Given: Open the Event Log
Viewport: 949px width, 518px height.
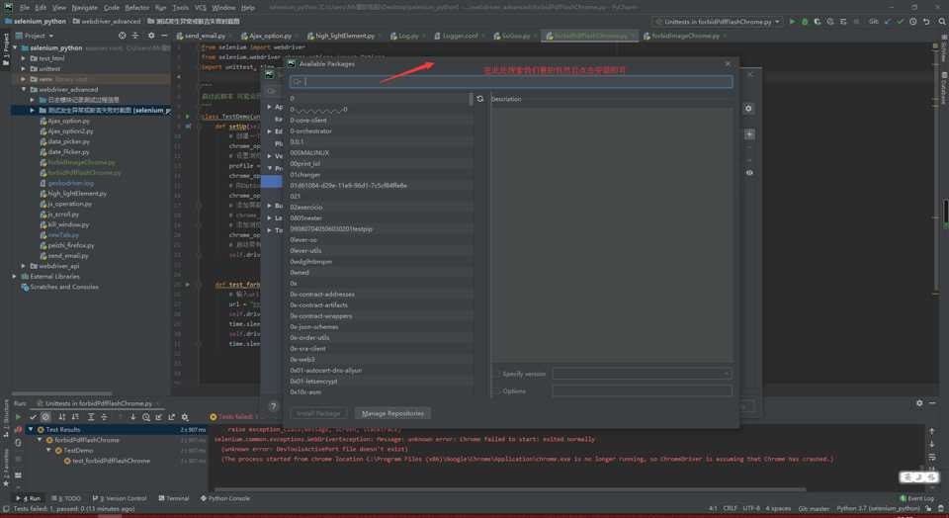Looking at the screenshot, I should [x=917, y=498].
